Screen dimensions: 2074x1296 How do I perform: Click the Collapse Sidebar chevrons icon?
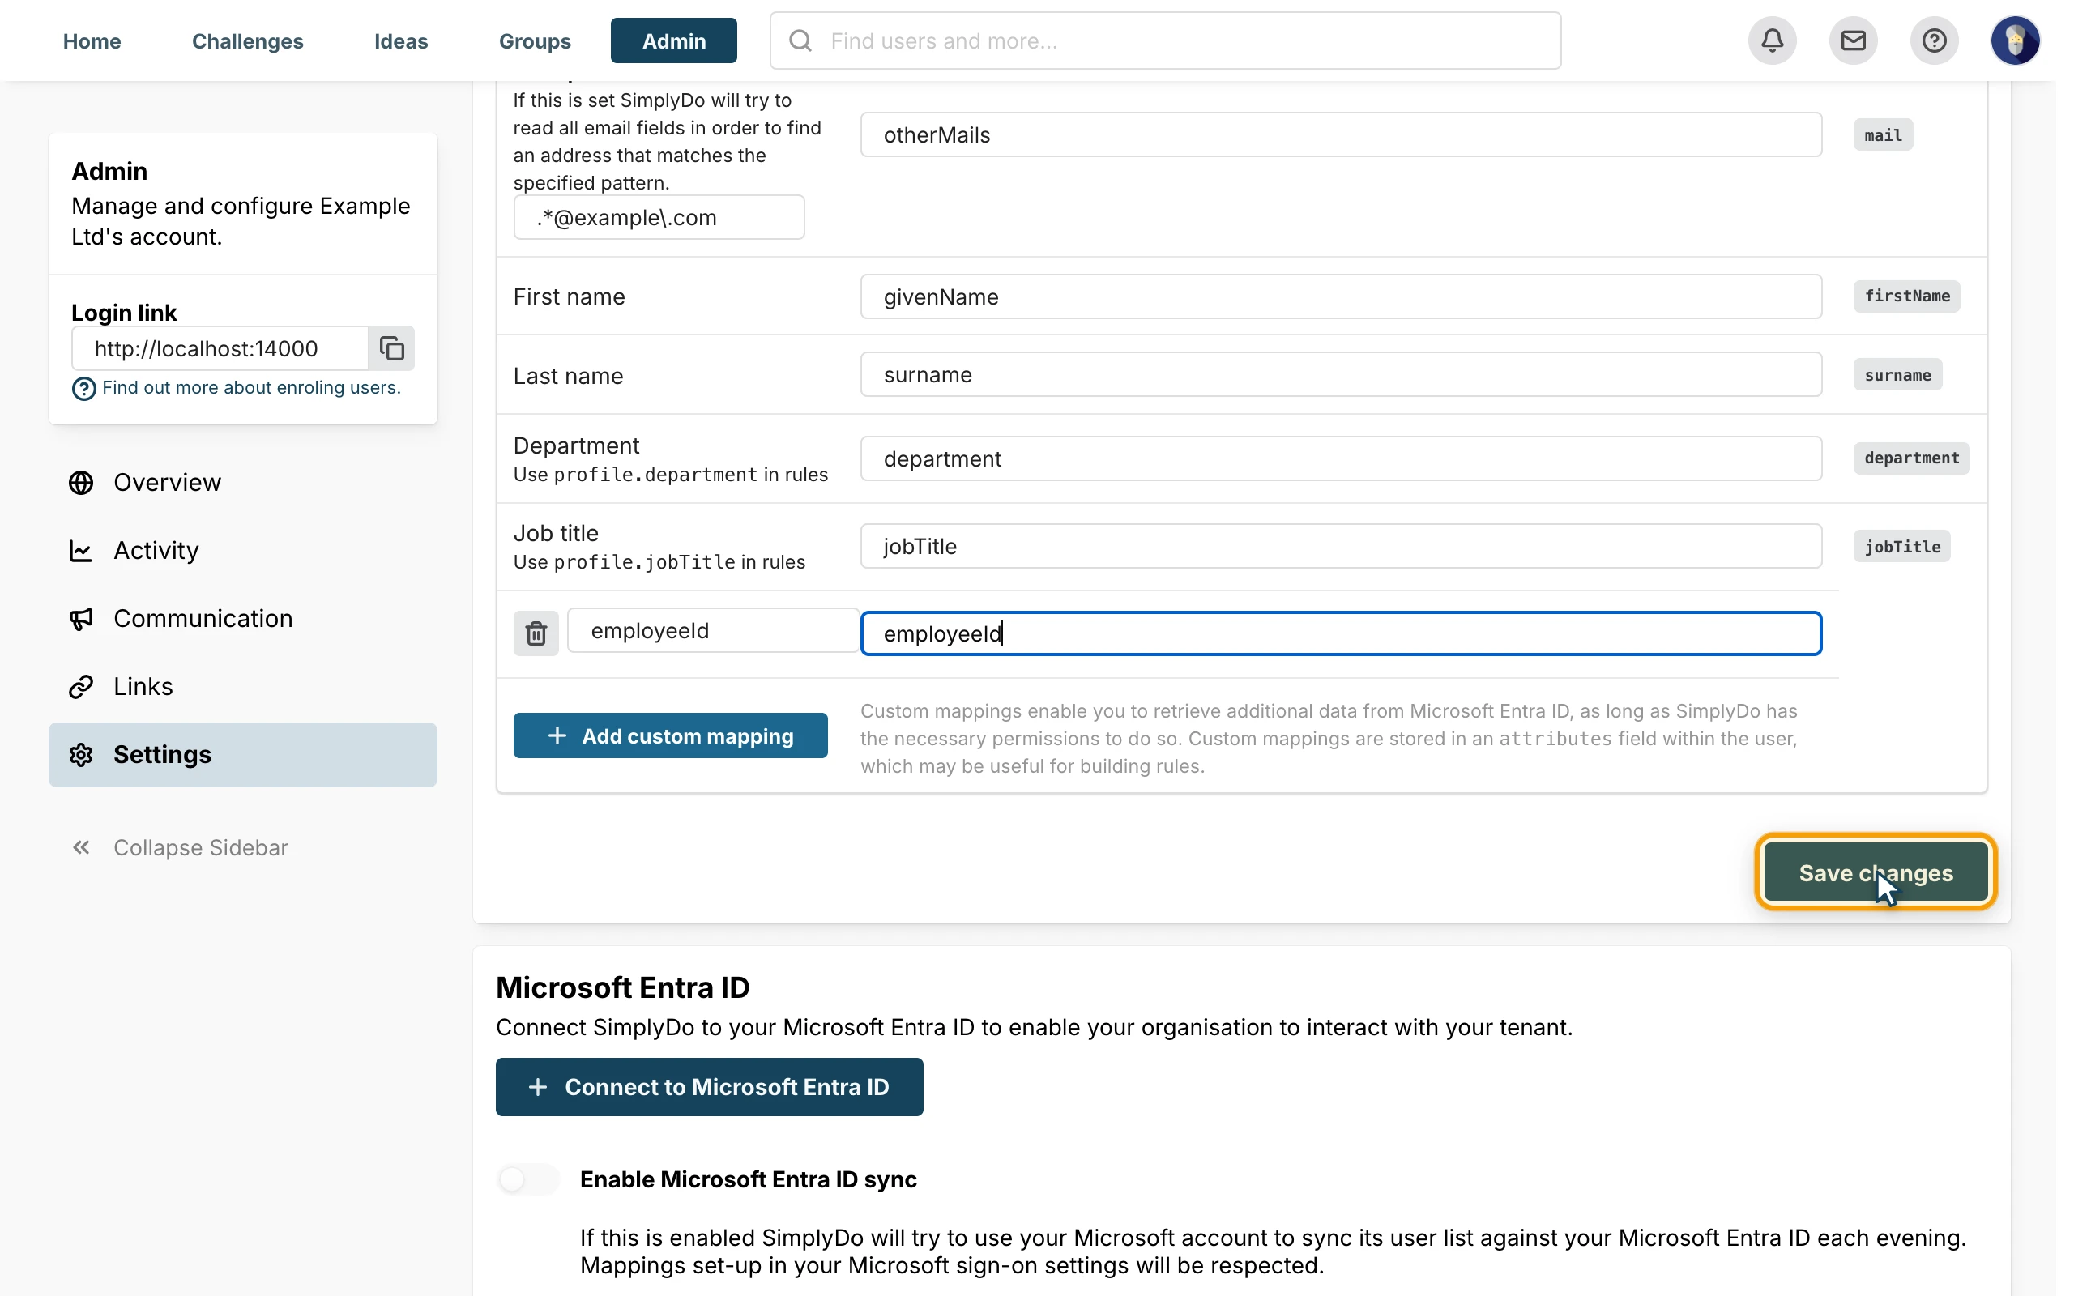tap(81, 848)
